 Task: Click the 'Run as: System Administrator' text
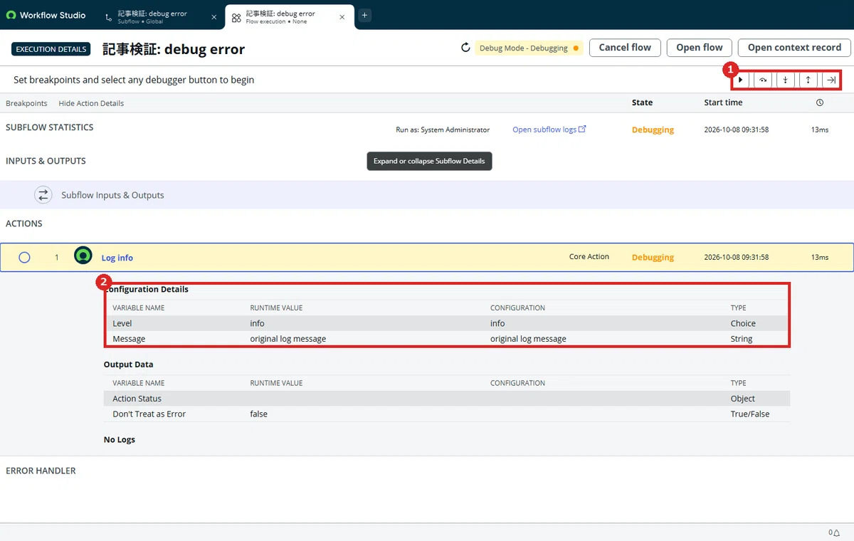point(443,130)
